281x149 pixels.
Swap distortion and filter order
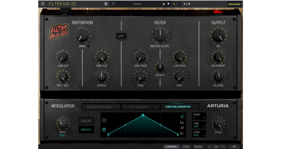point(121,36)
